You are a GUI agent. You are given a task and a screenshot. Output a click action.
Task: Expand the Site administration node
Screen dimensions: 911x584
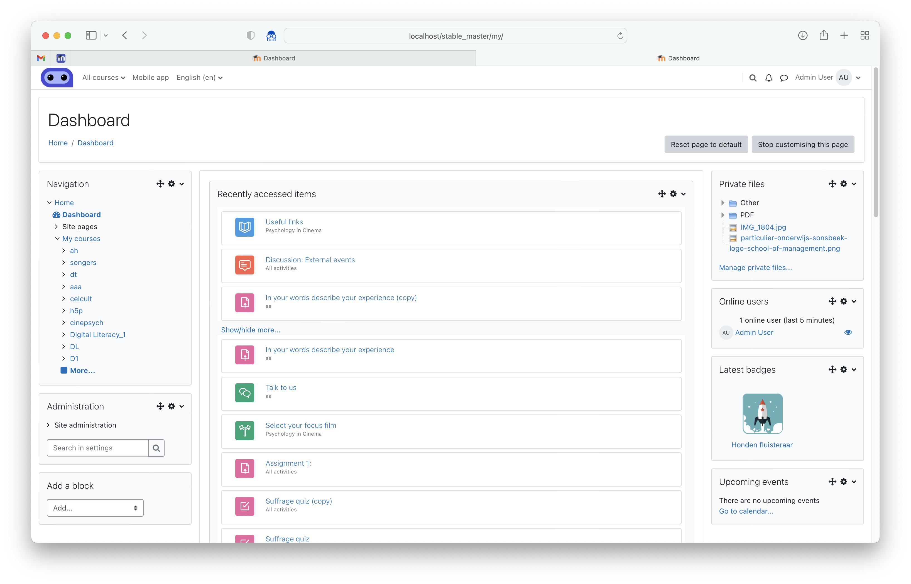click(x=48, y=425)
